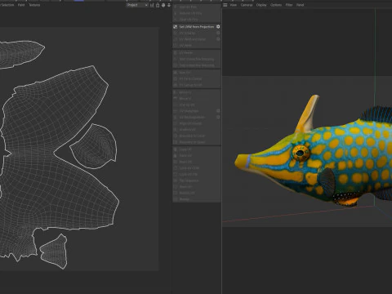Open settings gear for Set UVW from Projection

[218, 27]
